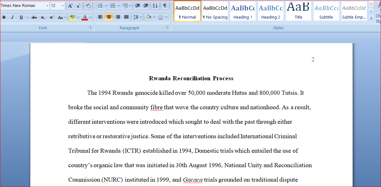
Task: Toggle underline formatting
Action: tap(21, 17)
